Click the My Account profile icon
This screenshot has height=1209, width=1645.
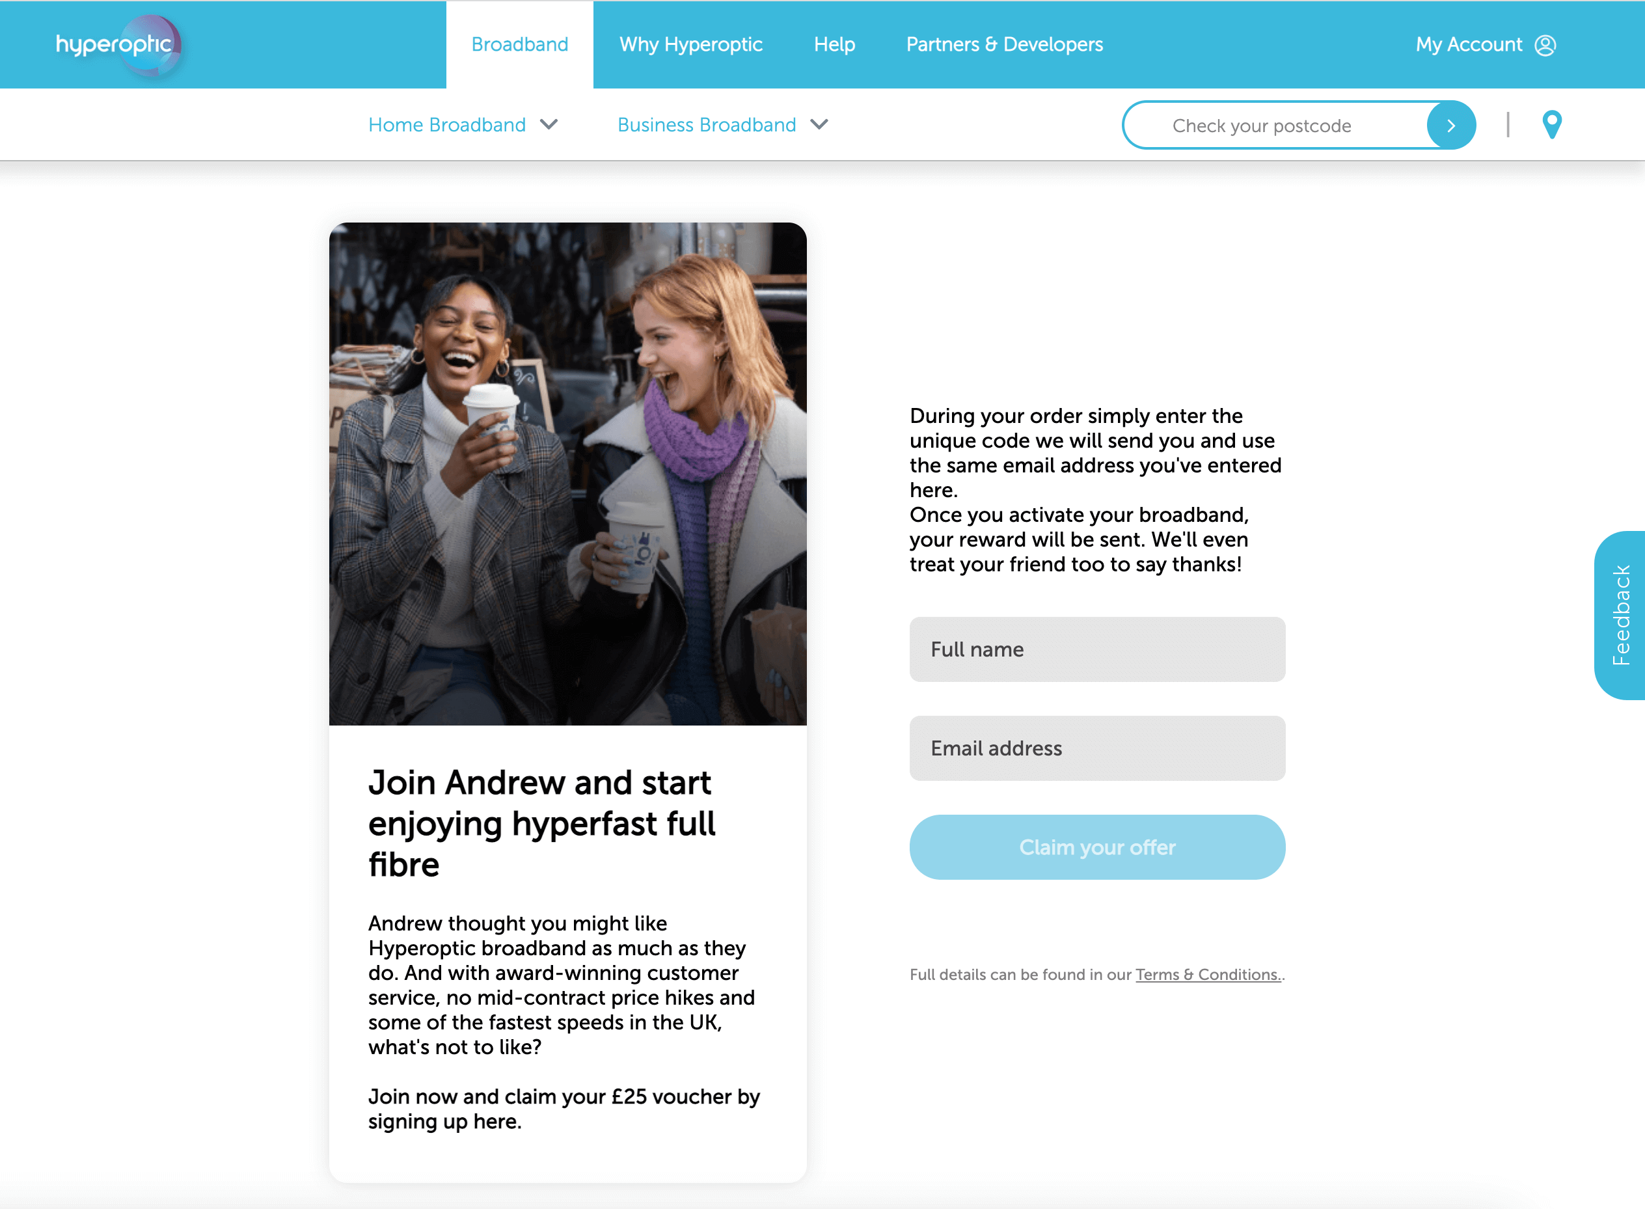1545,45
